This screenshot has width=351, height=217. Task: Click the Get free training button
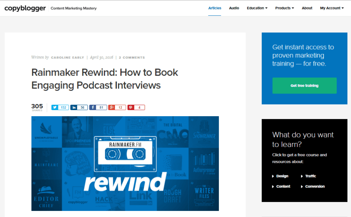coord(304,86)
